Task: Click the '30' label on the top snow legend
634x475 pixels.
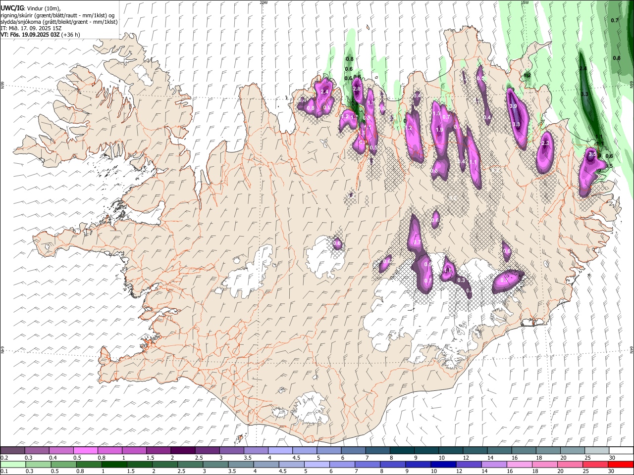Action: point(611,458)
